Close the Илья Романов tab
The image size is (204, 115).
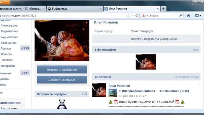point(158,9)
